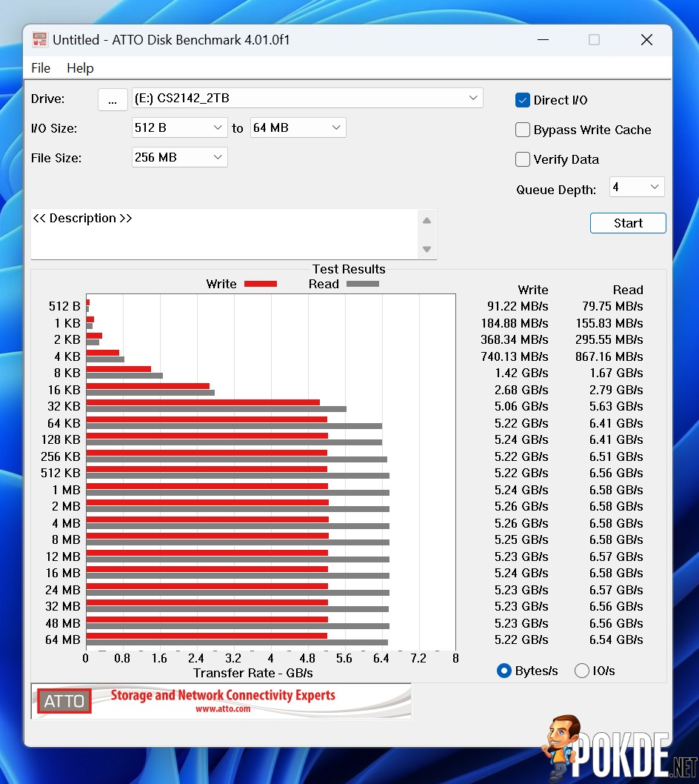
Task: Click the Transfer Rate - GB/s axis label
Action: 252,674
